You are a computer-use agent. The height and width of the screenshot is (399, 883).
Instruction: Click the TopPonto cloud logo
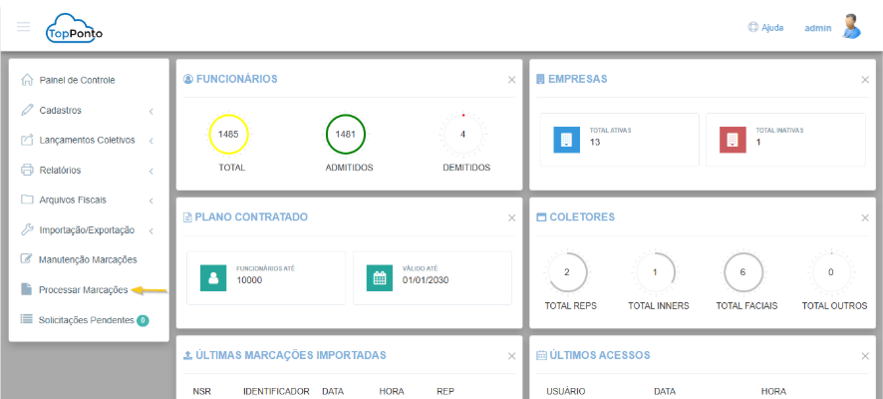(x=74, y=29)
